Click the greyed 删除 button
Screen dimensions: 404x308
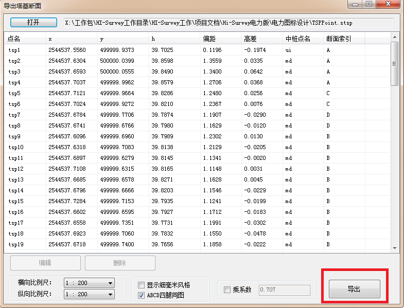coord(120,263)
